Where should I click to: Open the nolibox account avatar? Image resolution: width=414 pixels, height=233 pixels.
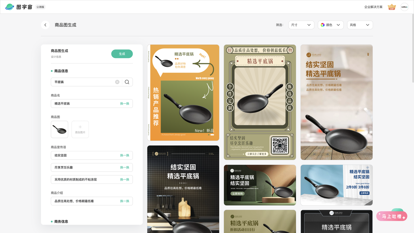(404, 7)
